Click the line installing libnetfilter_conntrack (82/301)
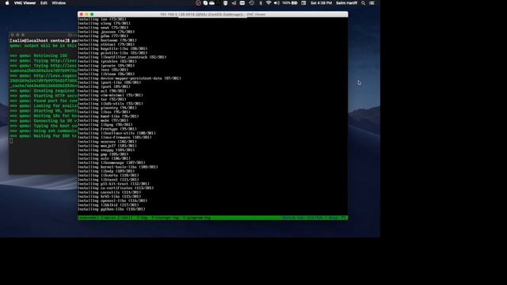This screenshot has height=285, width=507. click(122, 57)
